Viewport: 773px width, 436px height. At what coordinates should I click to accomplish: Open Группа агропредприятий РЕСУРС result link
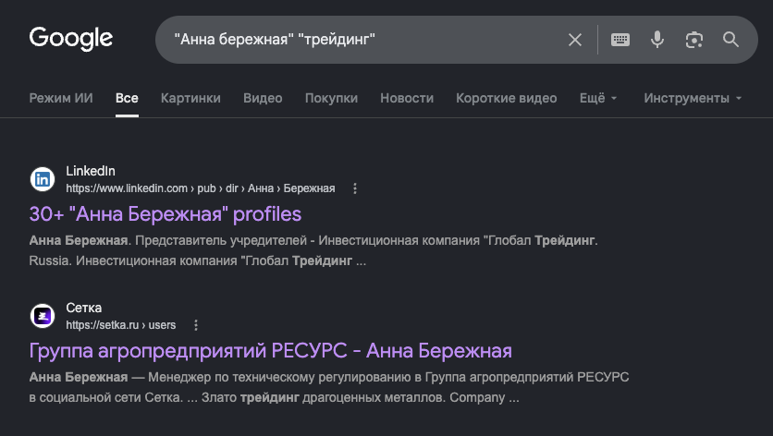(270, 351)
